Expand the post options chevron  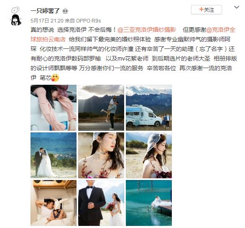(236, 7)
